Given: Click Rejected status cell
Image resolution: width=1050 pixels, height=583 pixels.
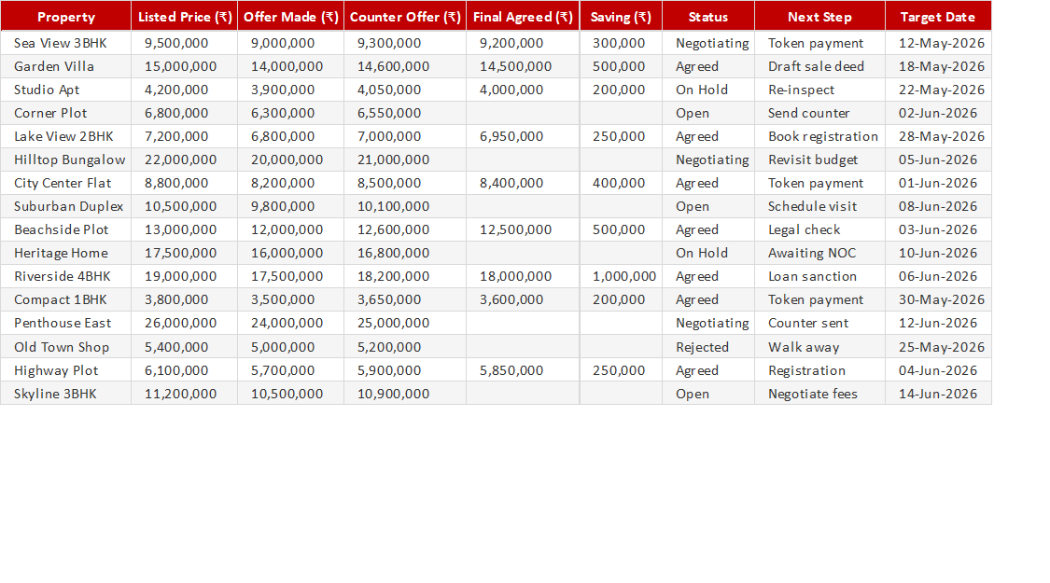Looking at the screenshot, I should click(708, 347).
